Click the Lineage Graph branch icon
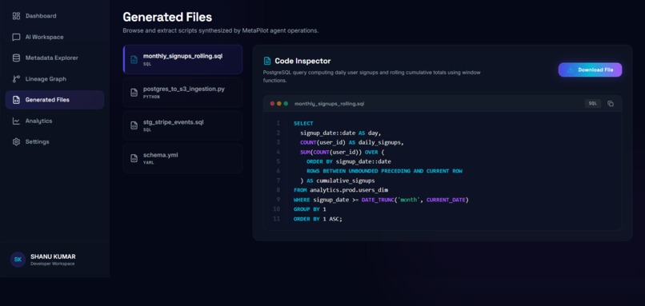The height and width of the screenshot is (306, 645). point(16,79)
